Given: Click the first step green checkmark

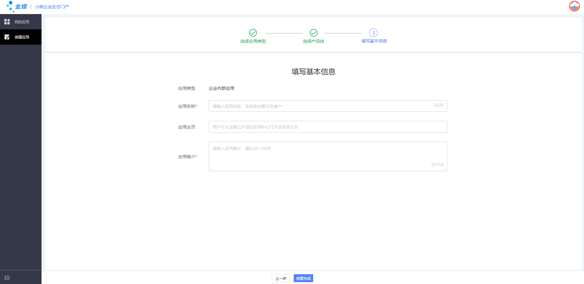Looking at the screenshot, I should click(253, 33).
